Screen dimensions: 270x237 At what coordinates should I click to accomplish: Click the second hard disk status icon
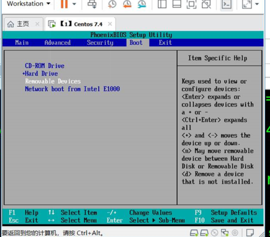[204, 233]
